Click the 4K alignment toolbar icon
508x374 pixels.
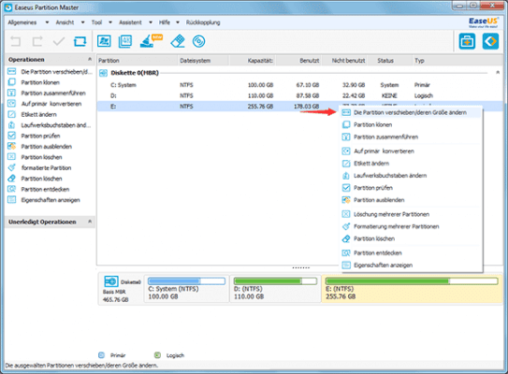[x=125, y=41]
